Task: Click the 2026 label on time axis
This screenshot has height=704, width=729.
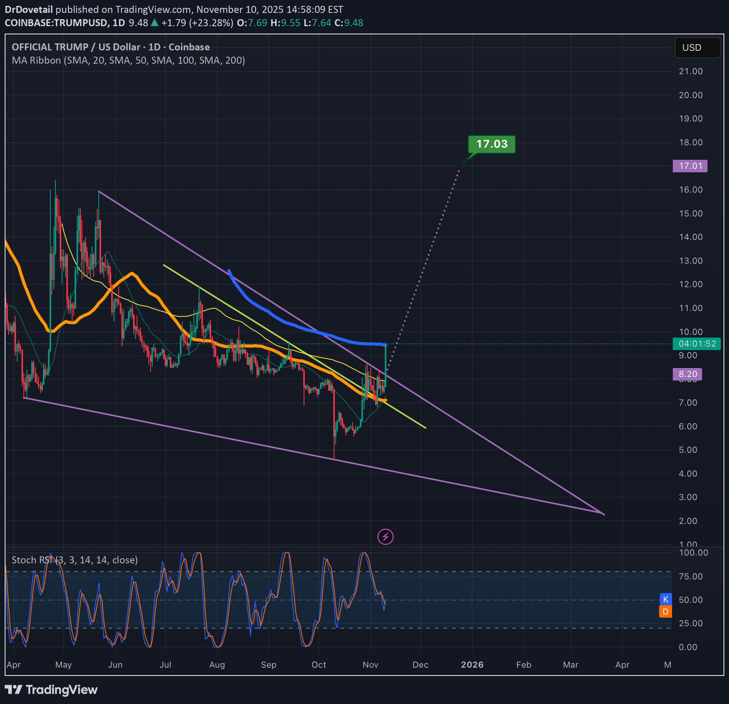Action: coord(472,665)
